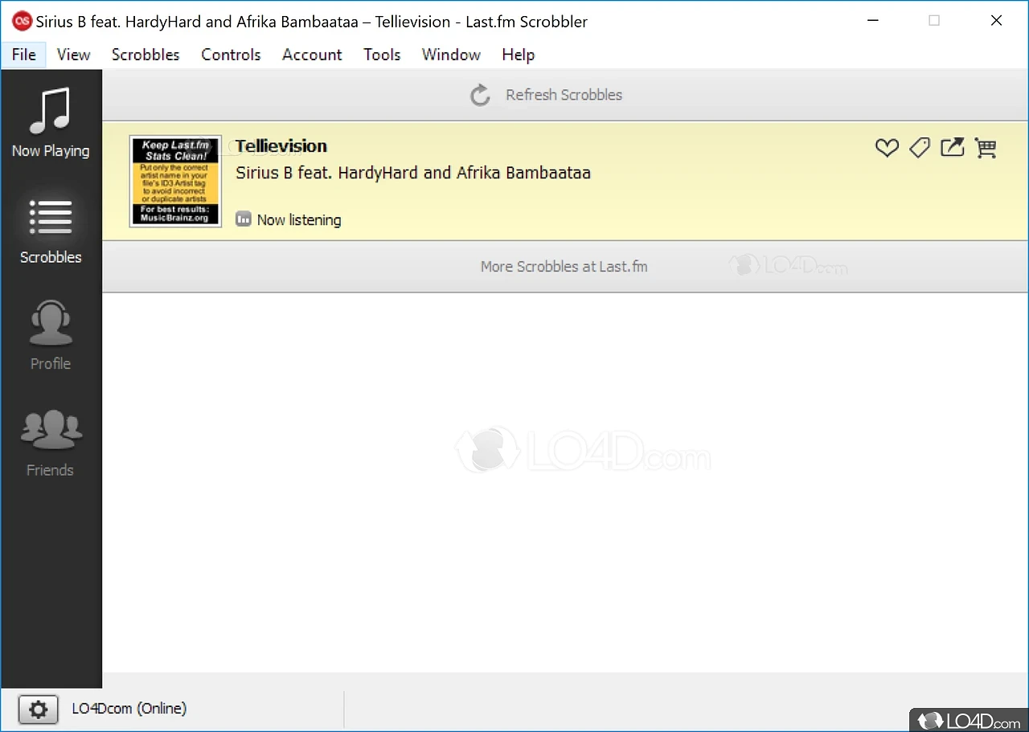This screenshot has width=1029, height=732.
Task: Open the Controls menu
Action: (x=231, y=55)
